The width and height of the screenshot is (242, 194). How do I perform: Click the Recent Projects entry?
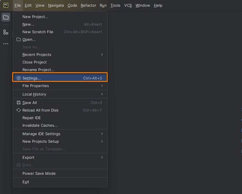tap(60, 54)
